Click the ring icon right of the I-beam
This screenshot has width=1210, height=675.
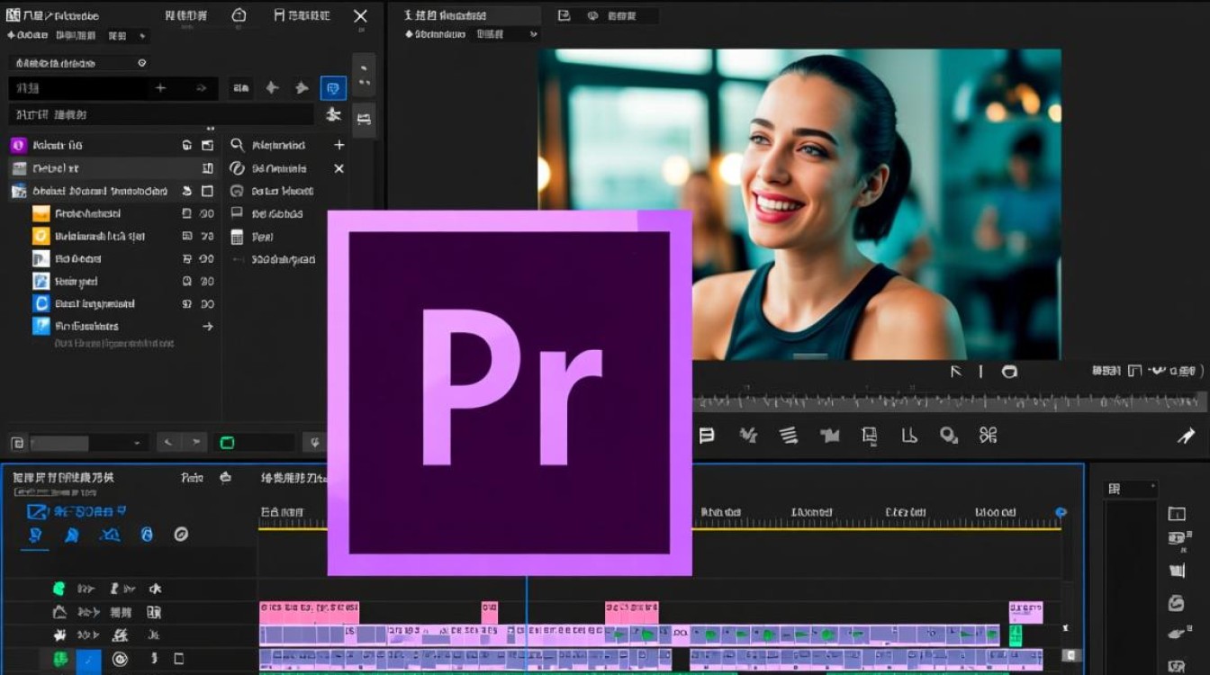point(1009,371)
